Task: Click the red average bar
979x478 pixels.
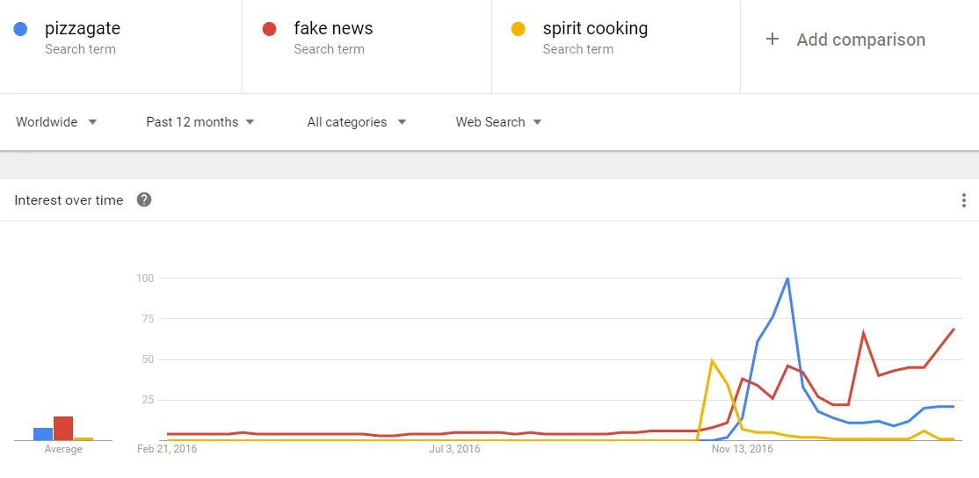Action: [x=63, y=428]
